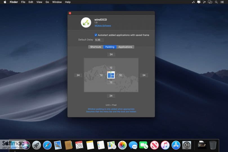Open the Edit menu
This screenshot has height=152, width=228.
point(31,2)
